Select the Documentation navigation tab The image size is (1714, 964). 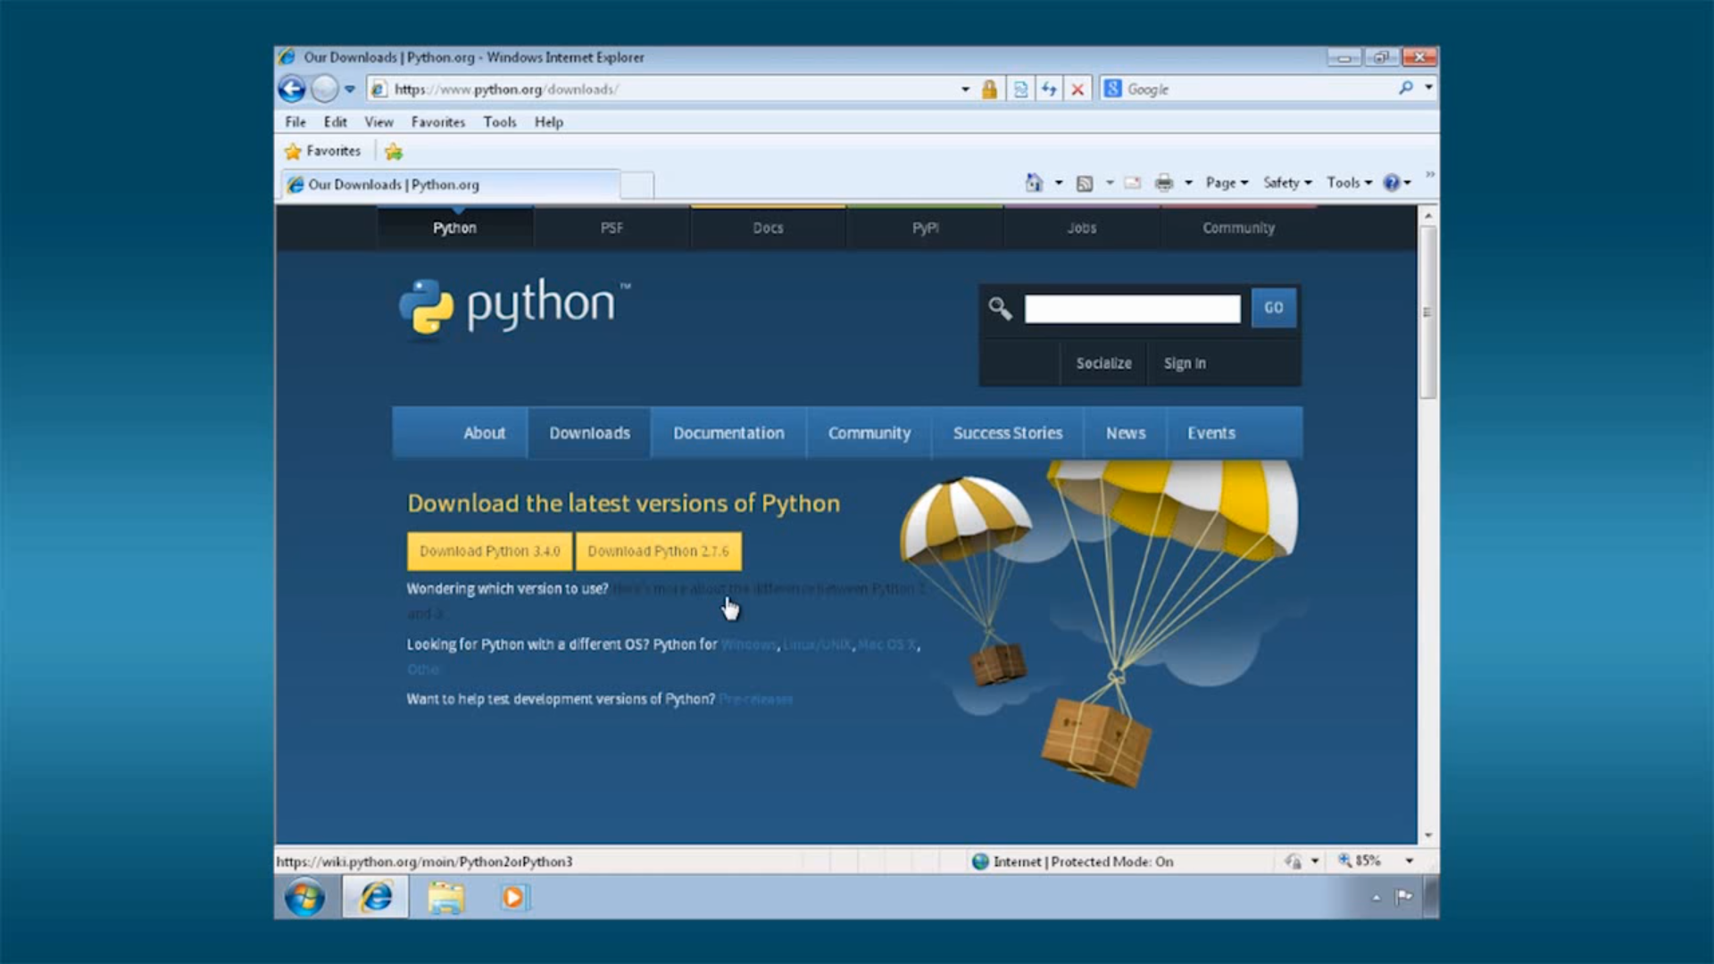728,432
